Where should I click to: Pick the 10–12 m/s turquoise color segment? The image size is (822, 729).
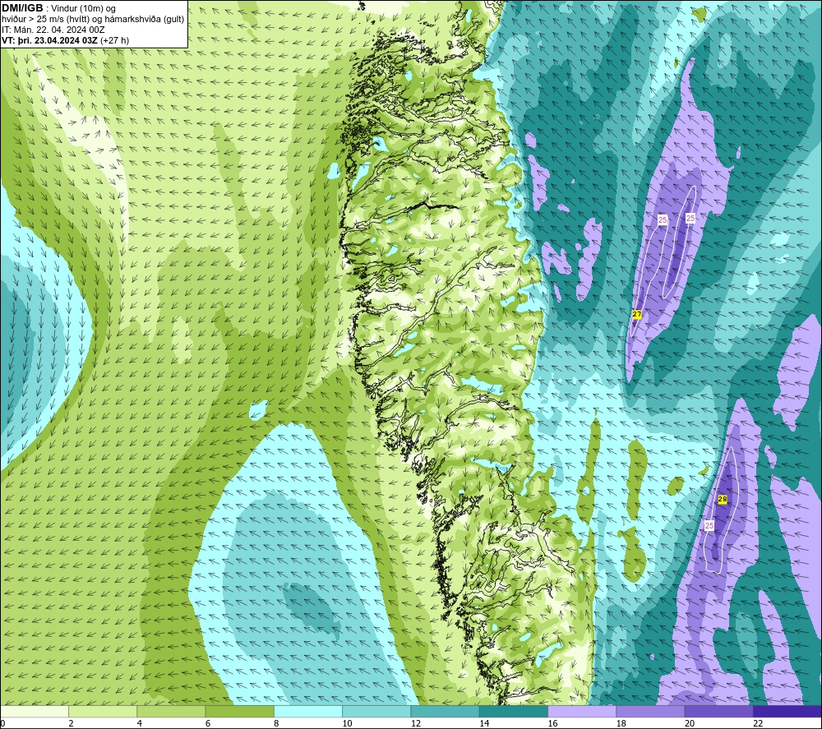point(376,712)
